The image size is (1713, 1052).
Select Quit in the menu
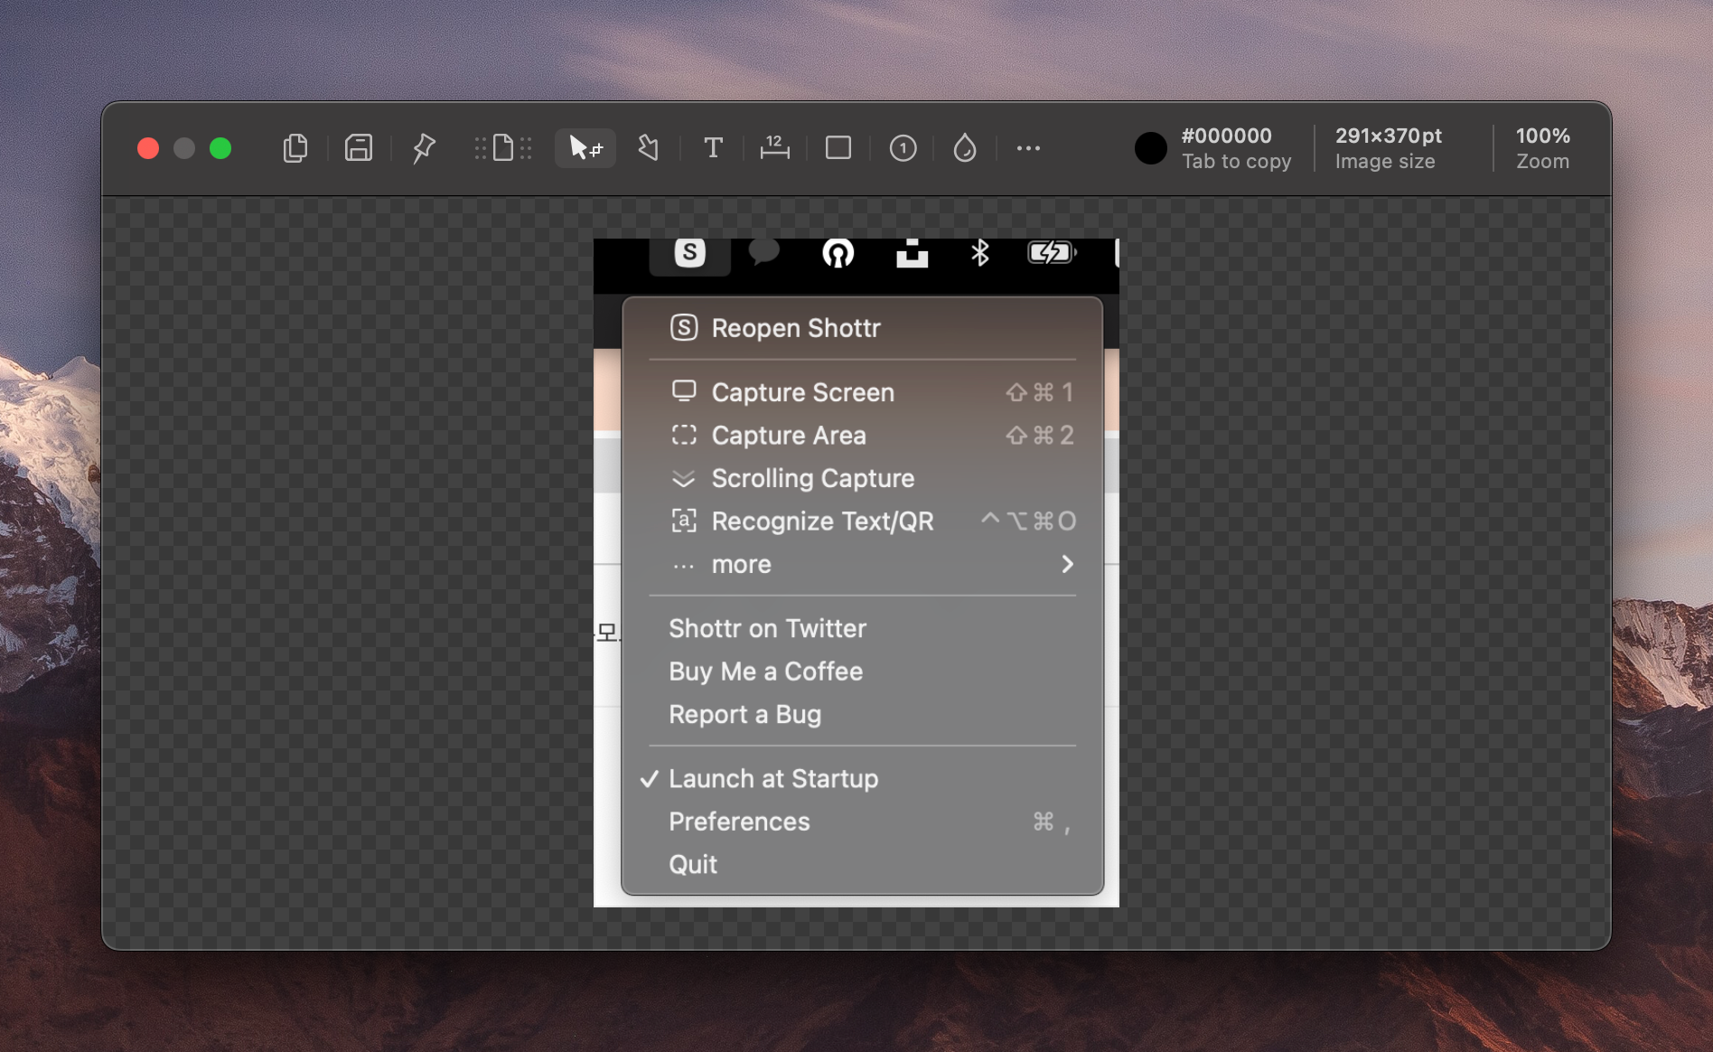(x=863, y=865)
